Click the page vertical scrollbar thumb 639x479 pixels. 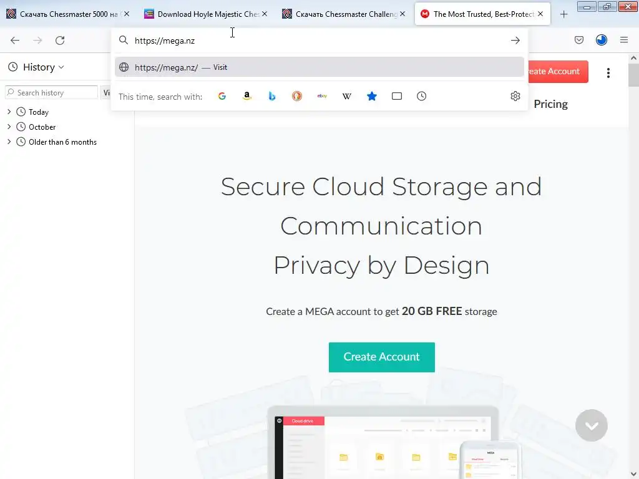(x=633, y=75)
